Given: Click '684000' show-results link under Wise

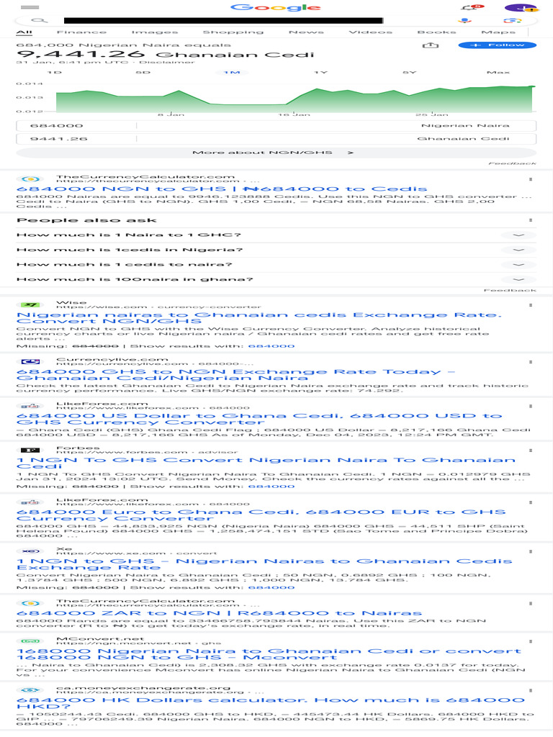Looking at the screenshot, I should point(271,346).
